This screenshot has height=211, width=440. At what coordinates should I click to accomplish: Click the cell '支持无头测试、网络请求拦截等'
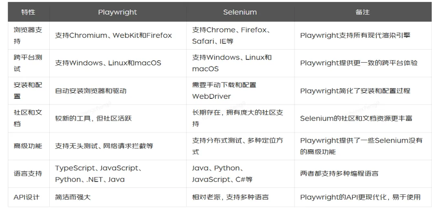104,146
